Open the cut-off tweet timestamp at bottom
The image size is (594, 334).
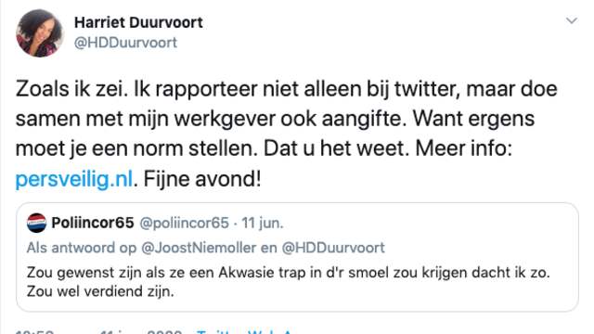point(98,332)
